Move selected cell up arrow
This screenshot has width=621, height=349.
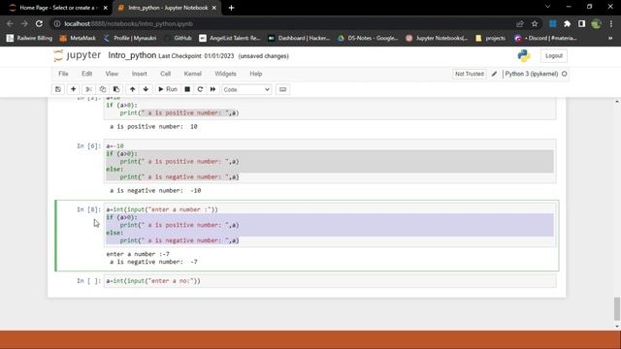click(132, 89)
